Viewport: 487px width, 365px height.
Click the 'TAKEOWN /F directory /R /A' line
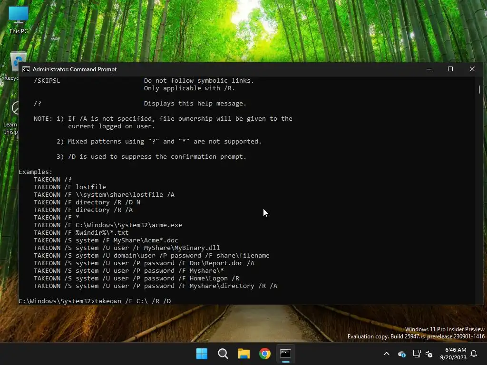click(83, 210)
